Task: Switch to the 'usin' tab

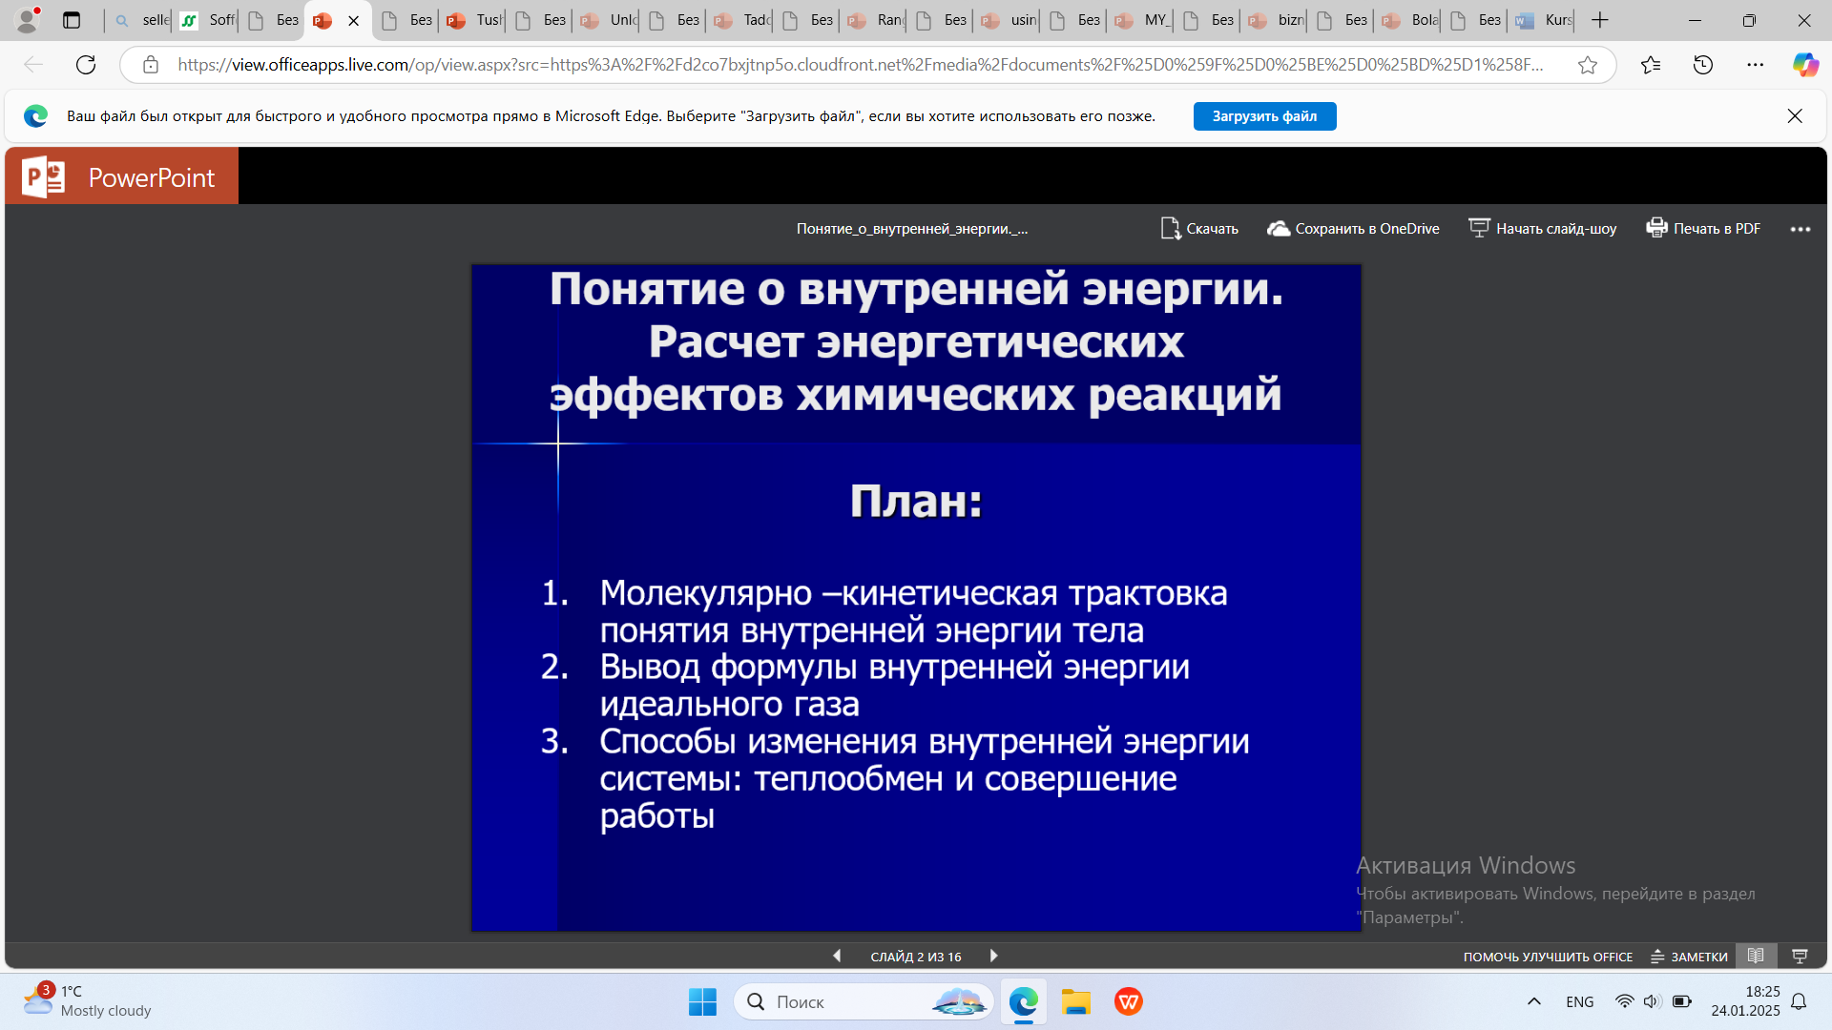Action: point(1009,20)
